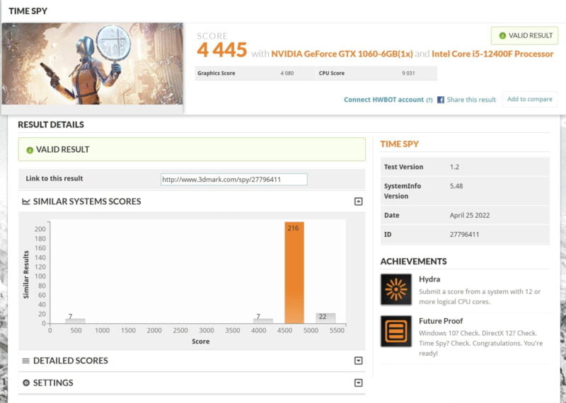This screenshot has height=403, width=566.
Task: Expand the Settings section
Action: (358, 383)
